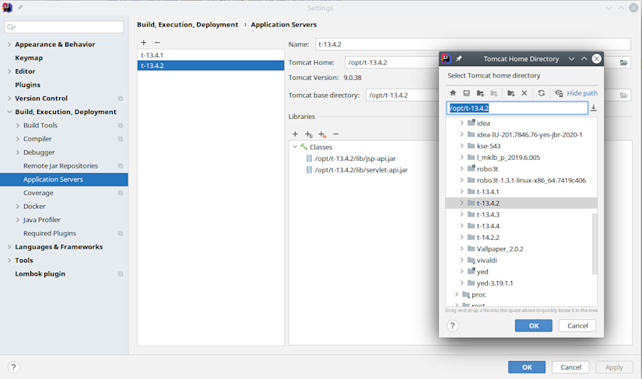
Task: Expand the Docker settings node
Action: click(17, 206)
